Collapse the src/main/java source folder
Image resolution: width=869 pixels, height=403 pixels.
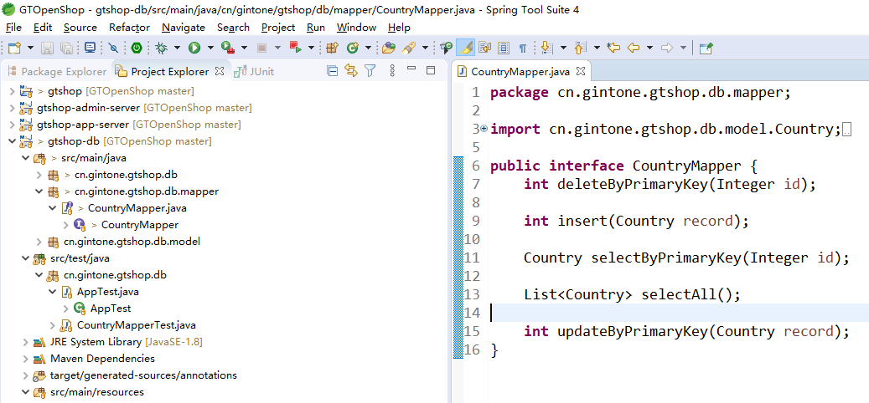tap(25, 158)
